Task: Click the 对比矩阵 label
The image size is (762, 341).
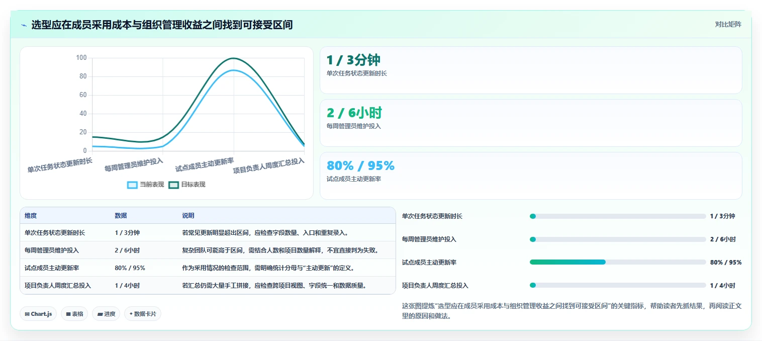Action: coord(728,24)
